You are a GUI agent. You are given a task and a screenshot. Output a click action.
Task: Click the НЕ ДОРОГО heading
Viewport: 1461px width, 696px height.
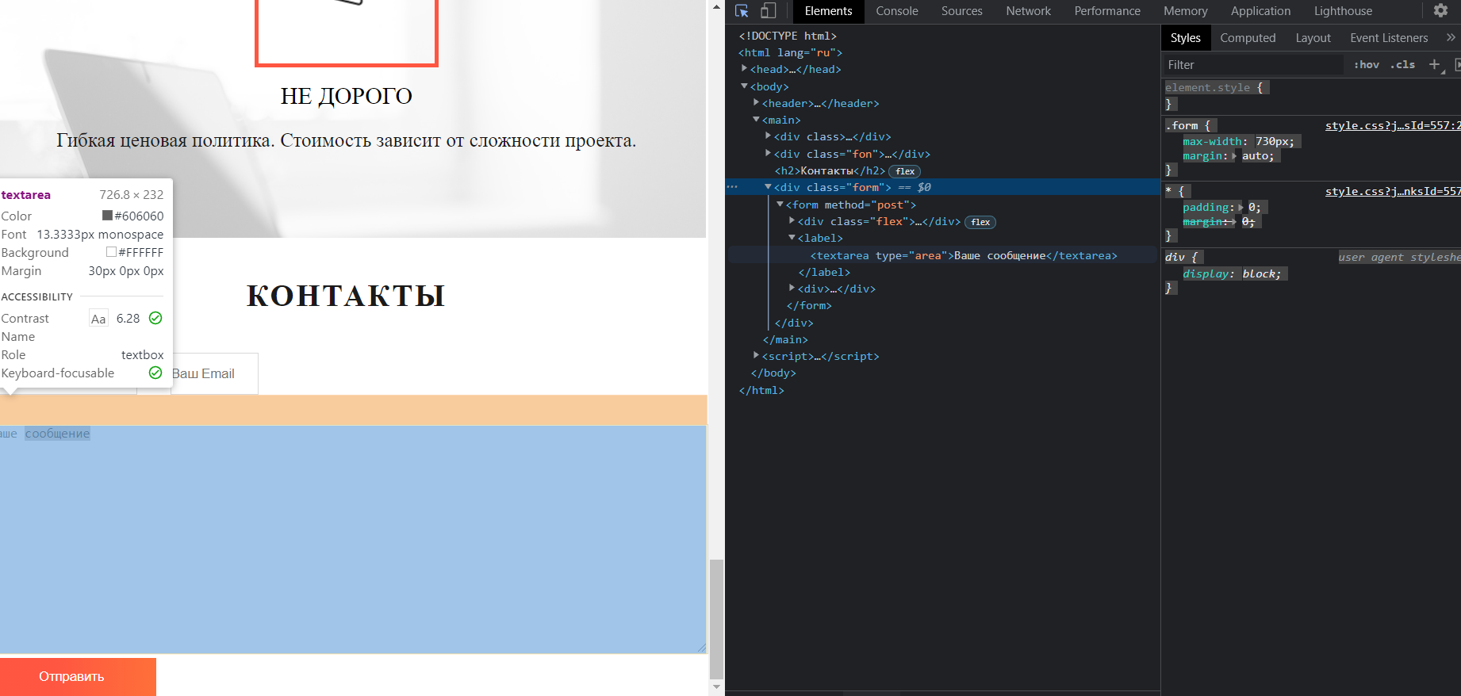click(x=346, y=96)
